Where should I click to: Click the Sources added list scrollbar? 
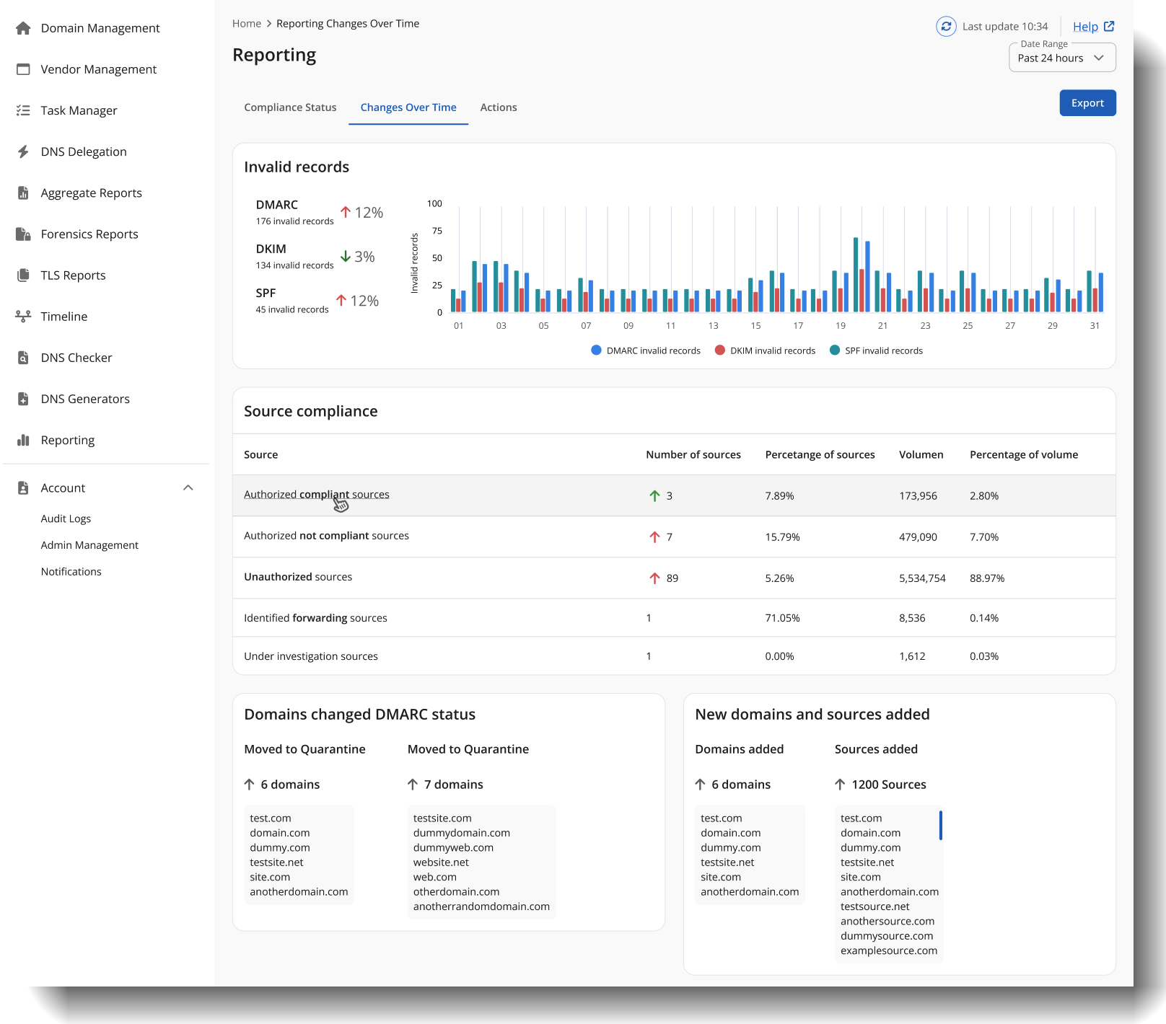[941, 826]
